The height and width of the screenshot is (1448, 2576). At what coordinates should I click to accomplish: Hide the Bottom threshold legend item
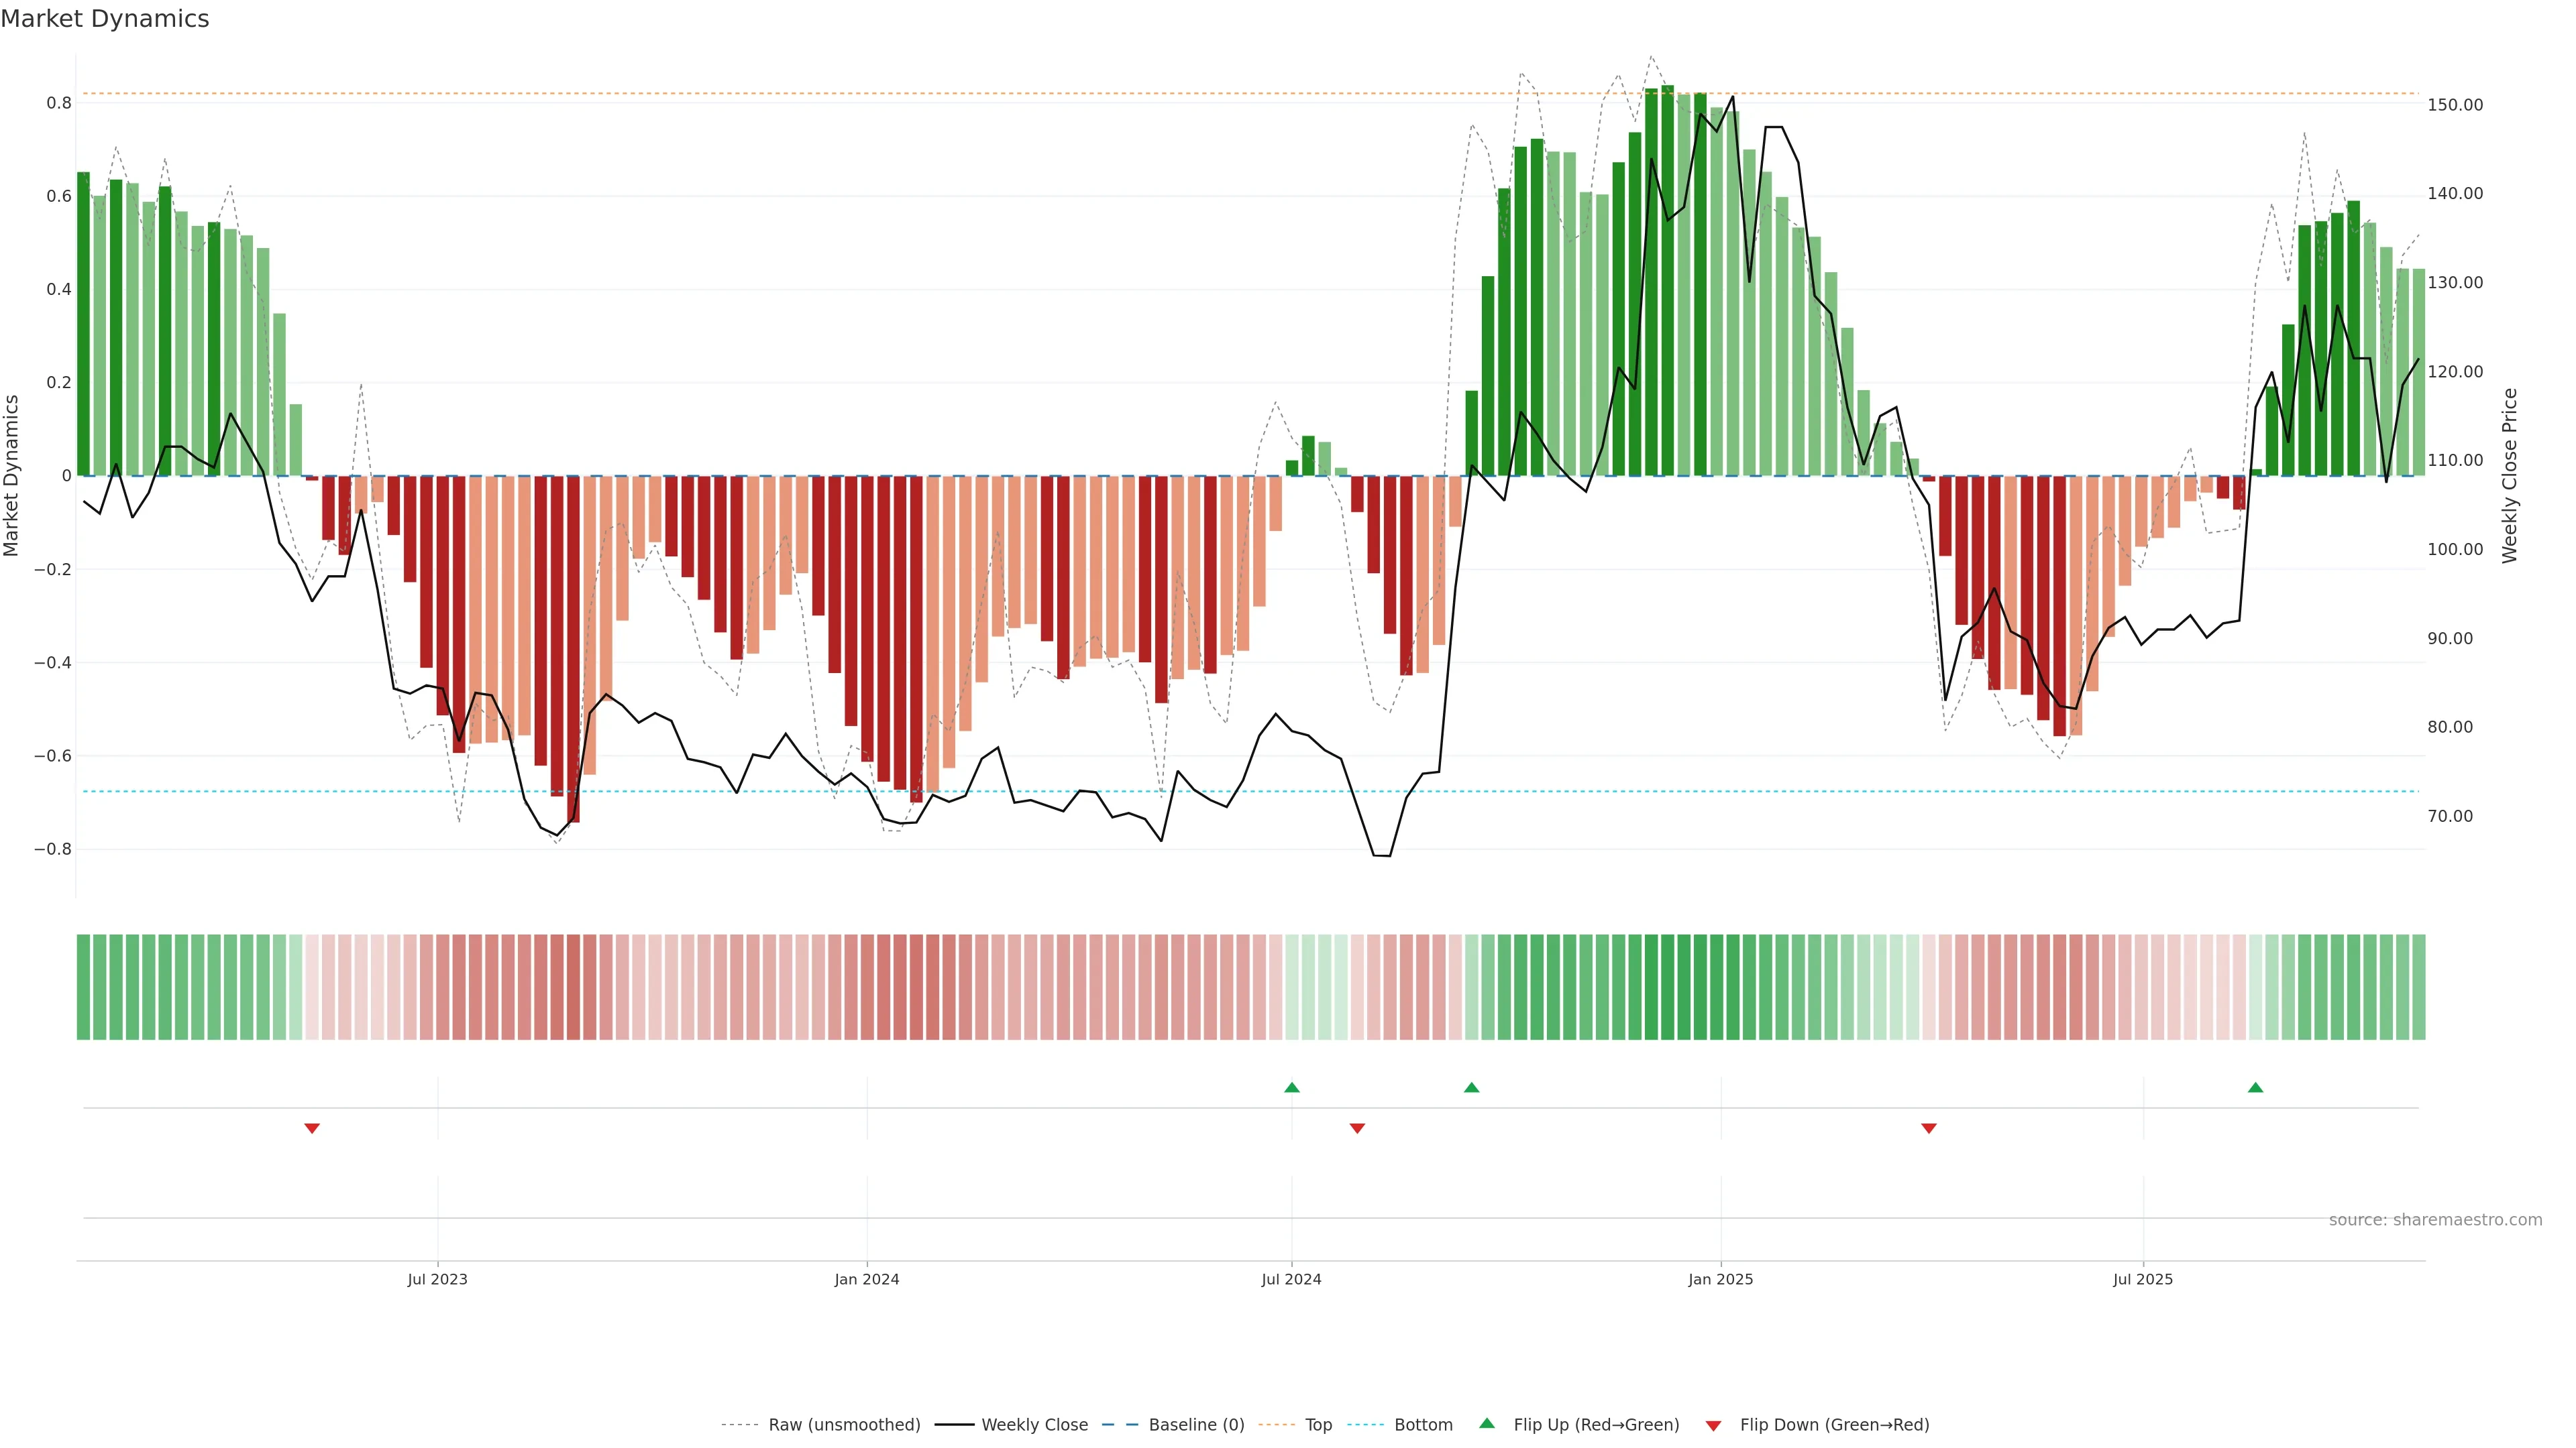(x=1423, y=1425)
